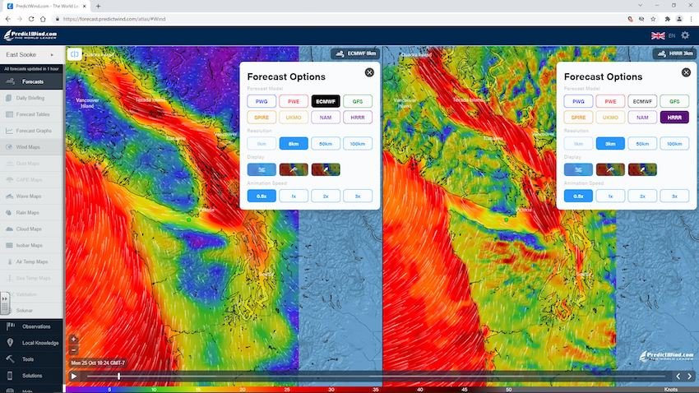The height and width of the screenshot is (393, 699).
Task: Pick arrow display icon in left panel
Action: click(326, 169)
